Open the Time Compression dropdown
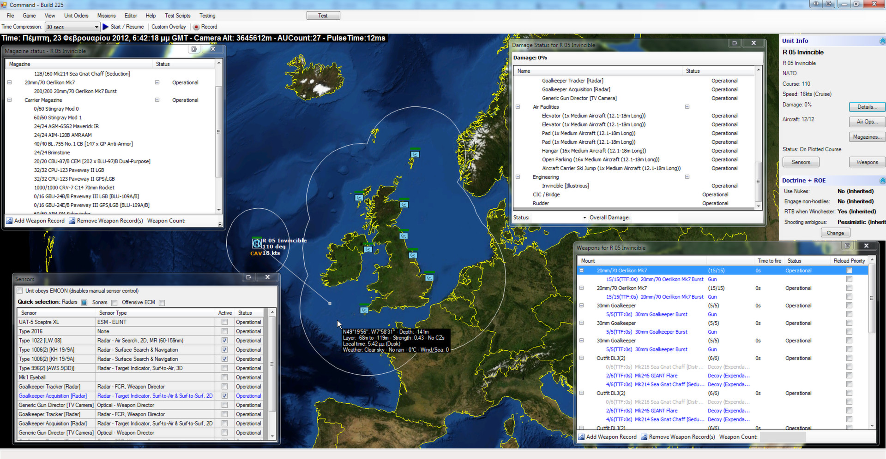Screen dimensions: 886x459 pos(97,26)
